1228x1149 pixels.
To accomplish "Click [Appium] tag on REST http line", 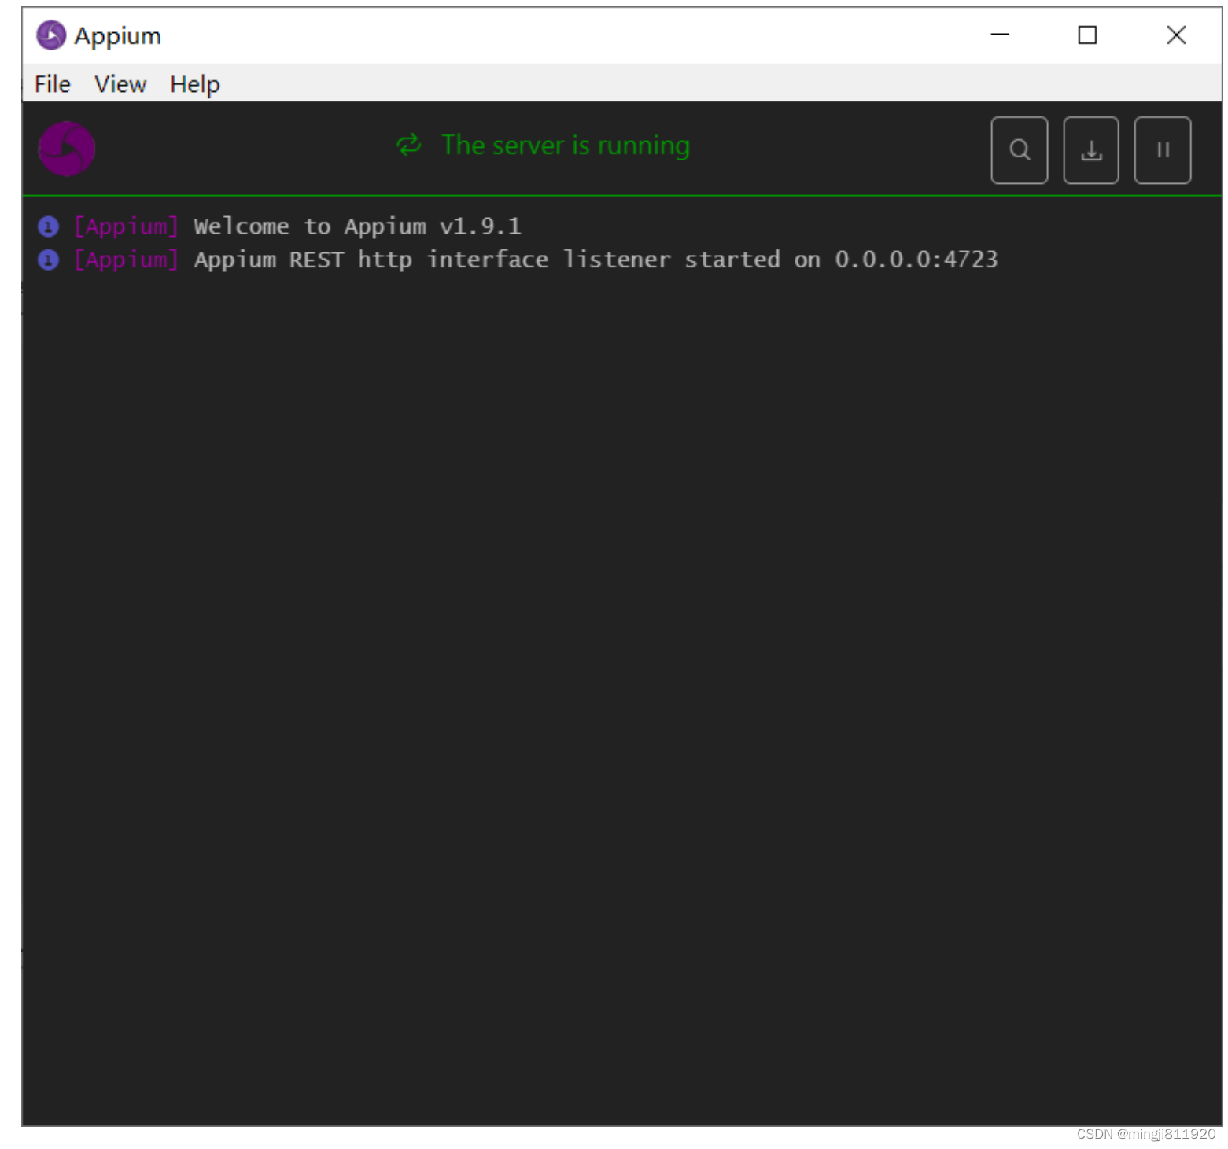I will tap(127, 260).
